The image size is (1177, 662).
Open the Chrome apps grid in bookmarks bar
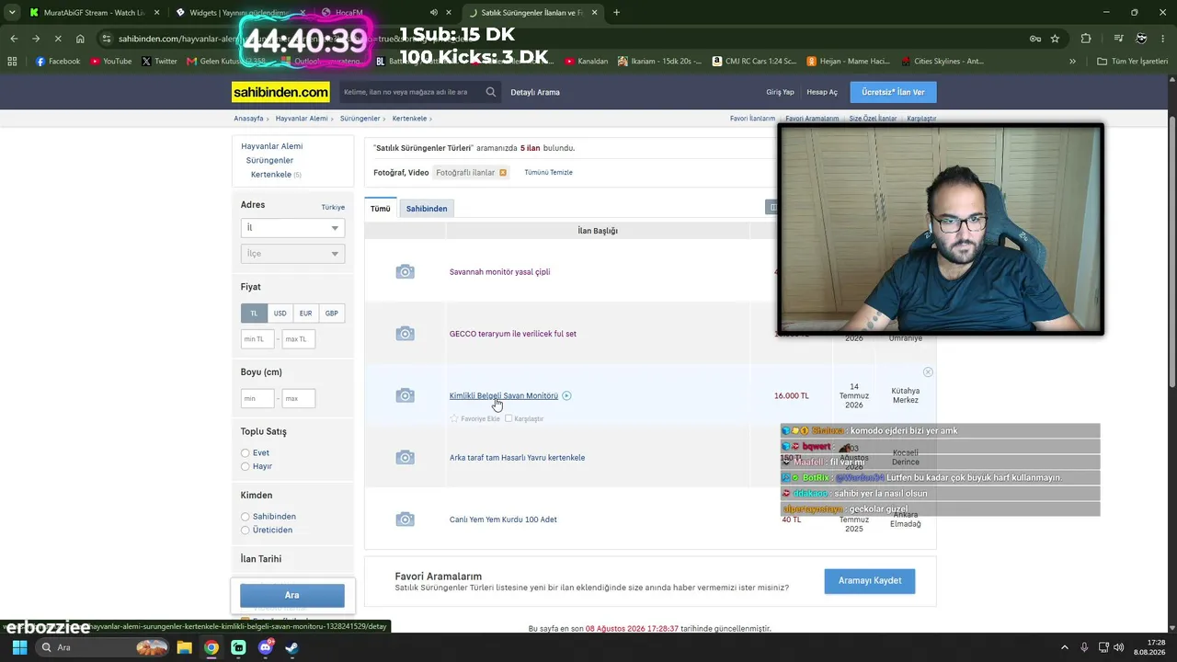[x=12, y=62]
